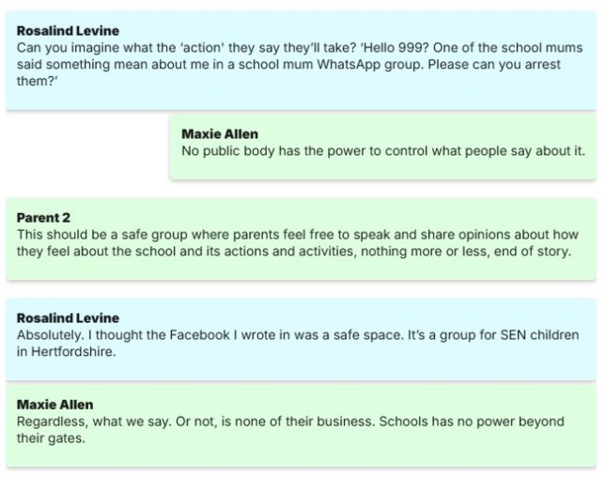Click Maxie Allen's name on the bottom message
The image size is (606, 477).
pos(54,405)
